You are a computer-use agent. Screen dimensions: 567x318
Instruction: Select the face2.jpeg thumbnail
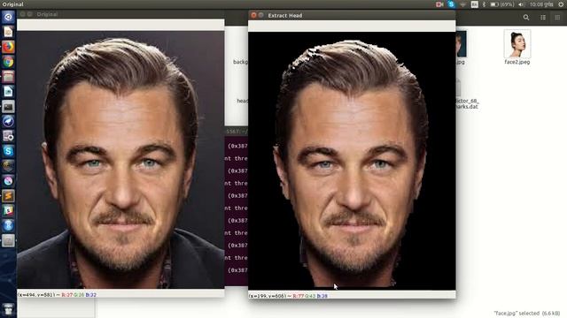point(517,43)
